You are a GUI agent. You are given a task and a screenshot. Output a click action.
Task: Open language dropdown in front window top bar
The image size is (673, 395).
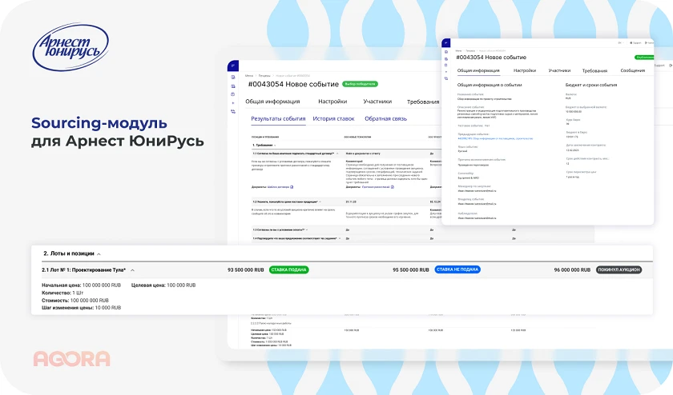coord(620,43)
